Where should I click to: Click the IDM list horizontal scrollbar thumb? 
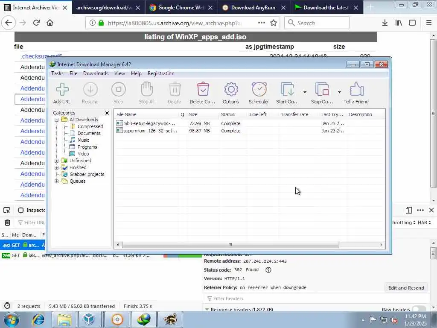(x=230, y=245)
